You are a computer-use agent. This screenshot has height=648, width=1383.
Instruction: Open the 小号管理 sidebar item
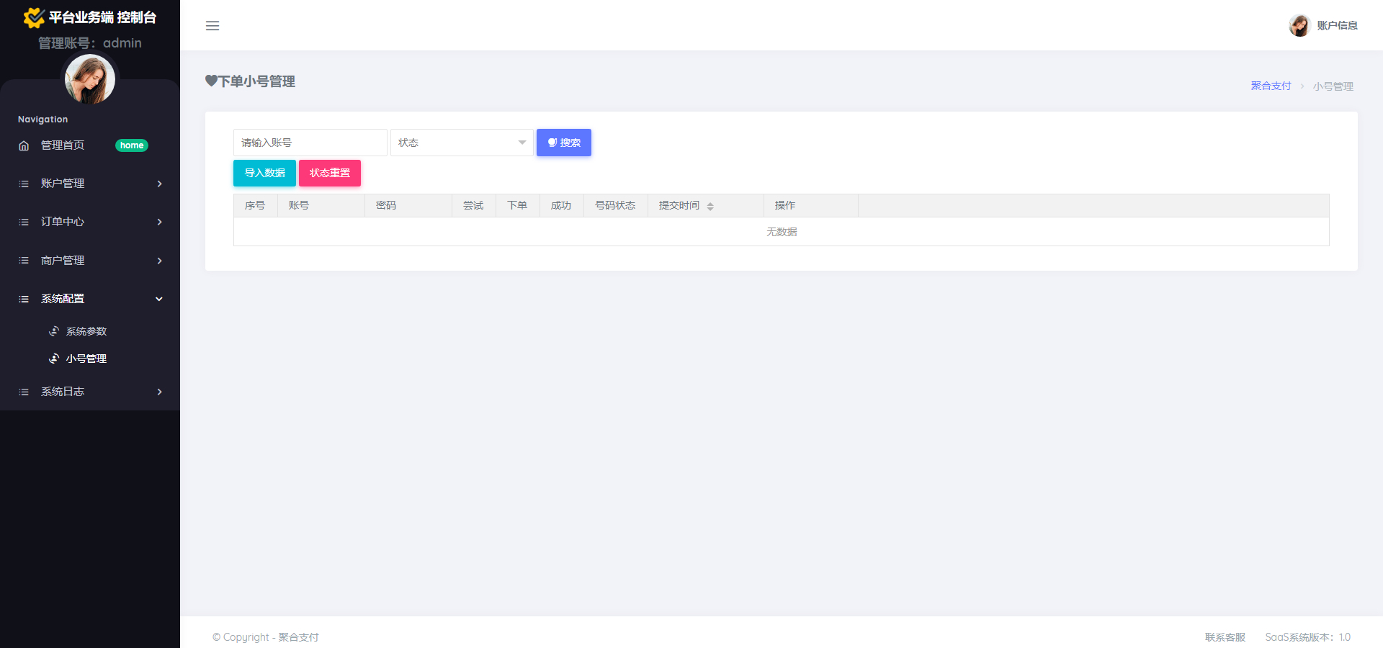pos(86,359)
